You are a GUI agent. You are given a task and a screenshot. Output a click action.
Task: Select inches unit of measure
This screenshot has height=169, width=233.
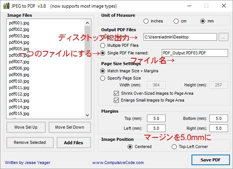coord(146,21)
